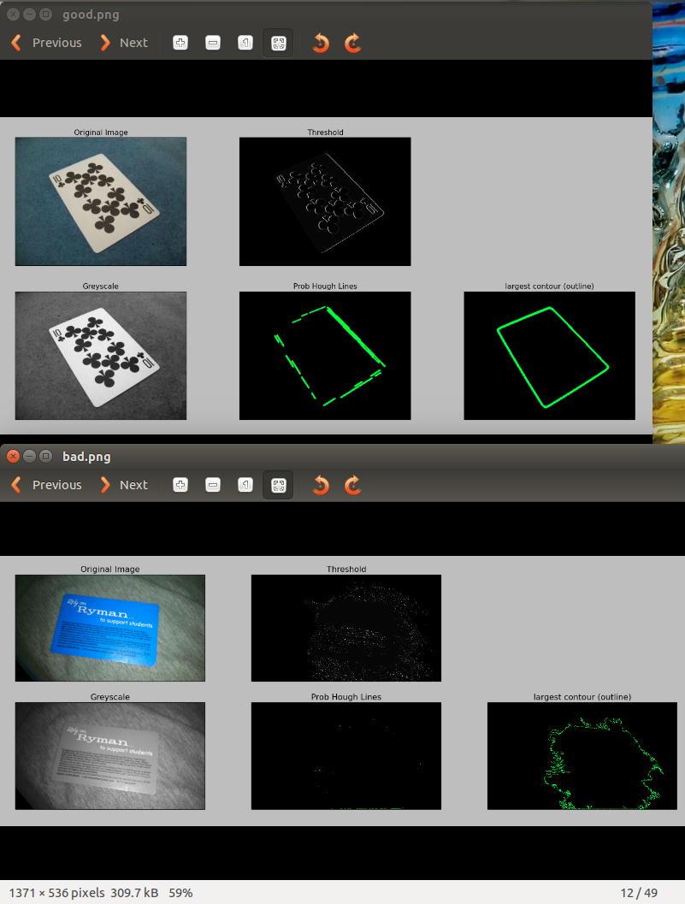
Task: Click 'Original Image' label in bad.png
Action: (110, 569)
